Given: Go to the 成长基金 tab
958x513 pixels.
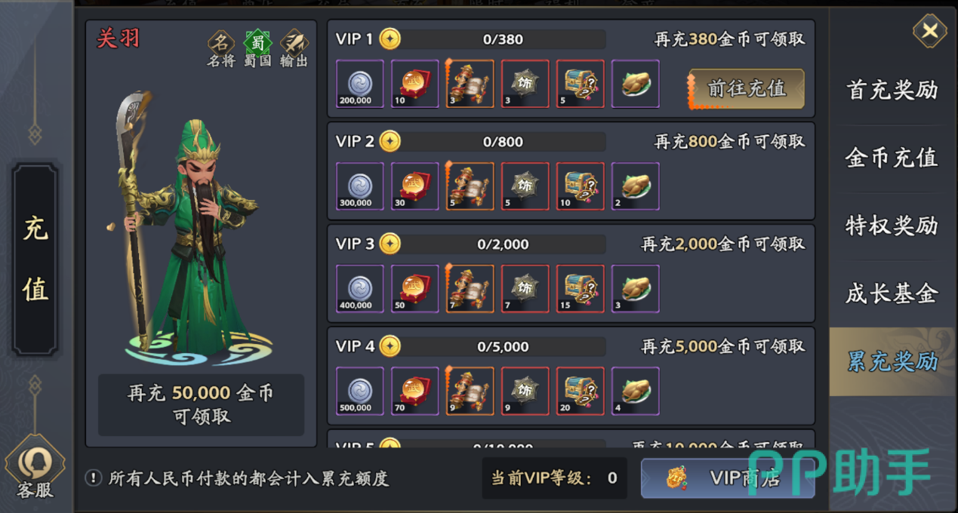Looking at the screenshot, I should tap(892, 293).
